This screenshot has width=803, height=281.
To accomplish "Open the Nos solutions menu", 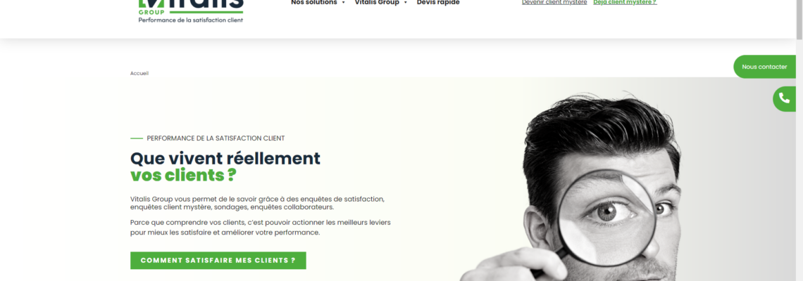I will [314, 3].
